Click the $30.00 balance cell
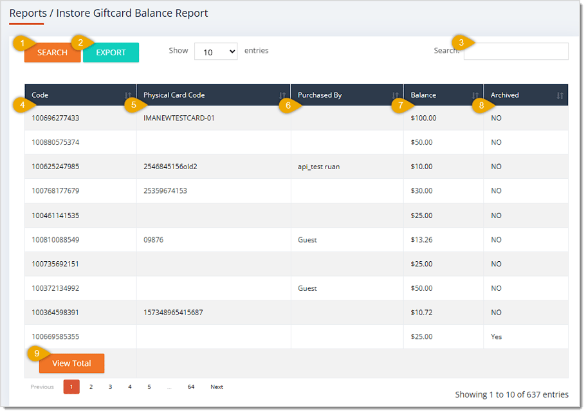This screenshot has height=413, width=586. tap(421, 191)
